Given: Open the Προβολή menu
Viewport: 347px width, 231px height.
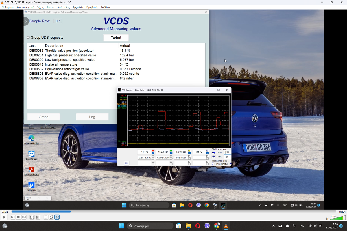Looking at the screenshot, I should click(x=92, y=7).
